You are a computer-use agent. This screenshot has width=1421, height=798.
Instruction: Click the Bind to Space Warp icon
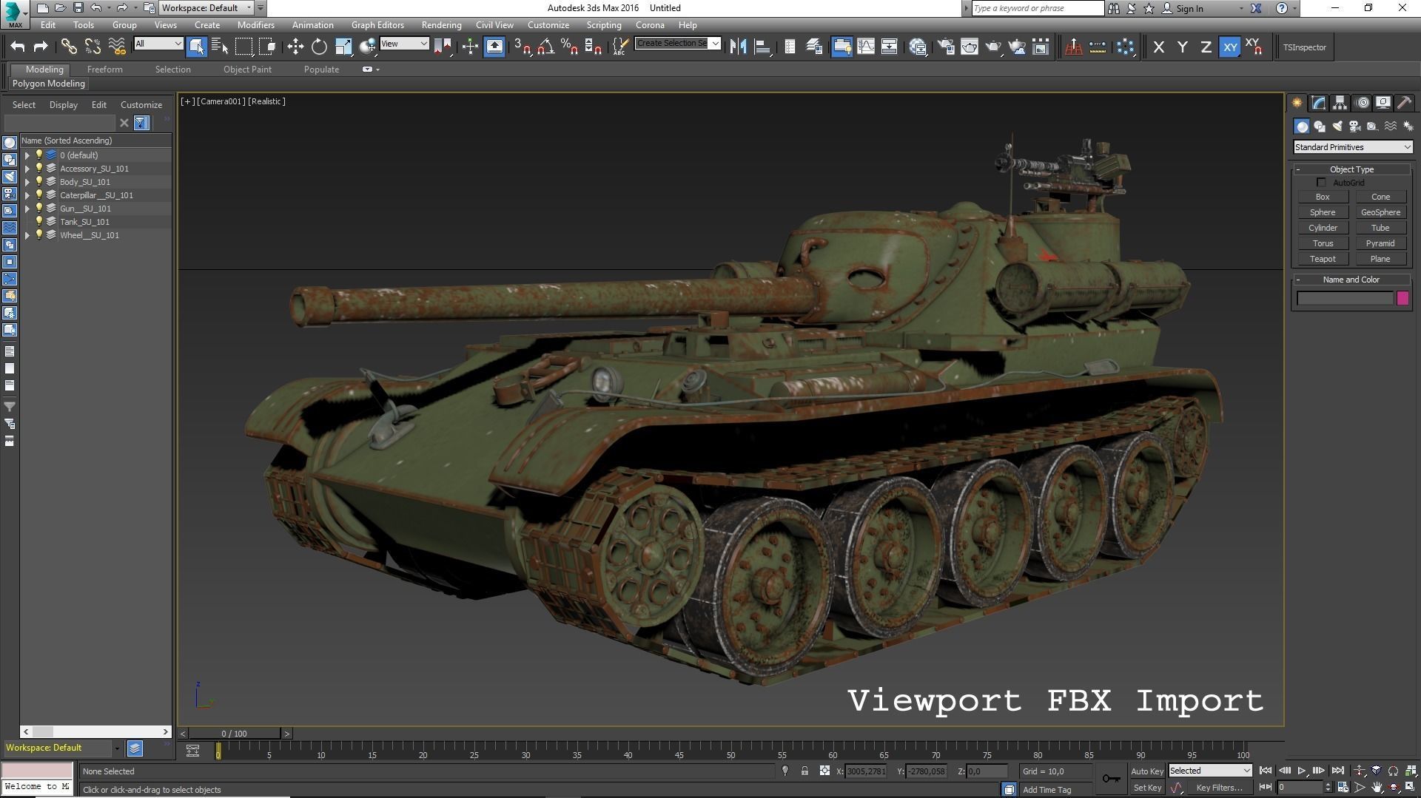(x=117, y=47)
